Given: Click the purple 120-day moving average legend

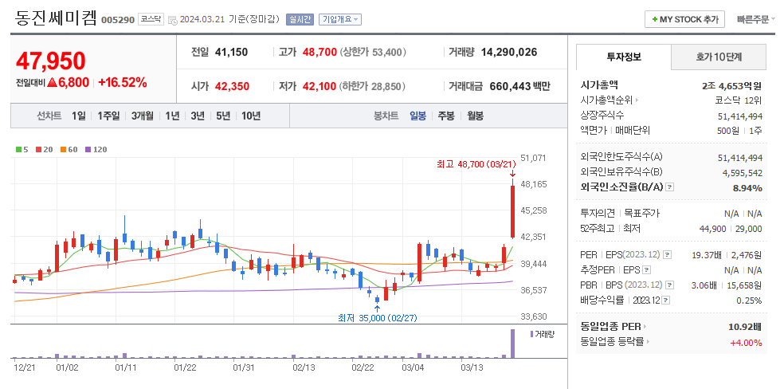Looking at the screenshot, I should point(96,150).
